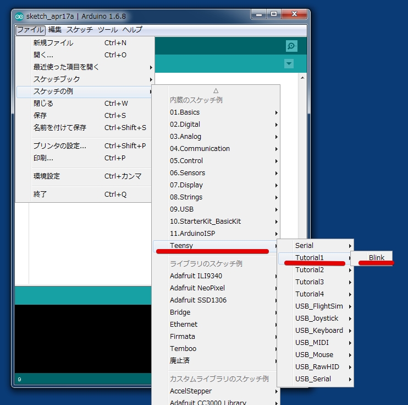
Task: Open Adafruit ILI9340 examples
Action: pos(215,276)
